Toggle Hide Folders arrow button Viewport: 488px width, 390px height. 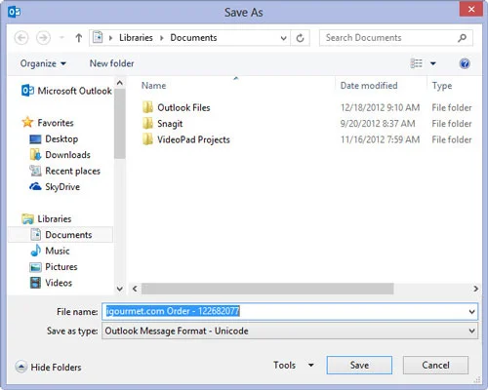pos(21,367)
